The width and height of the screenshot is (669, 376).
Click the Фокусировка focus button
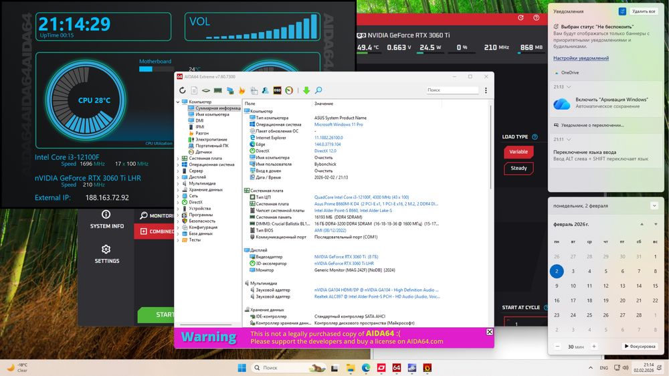(640, 346)
